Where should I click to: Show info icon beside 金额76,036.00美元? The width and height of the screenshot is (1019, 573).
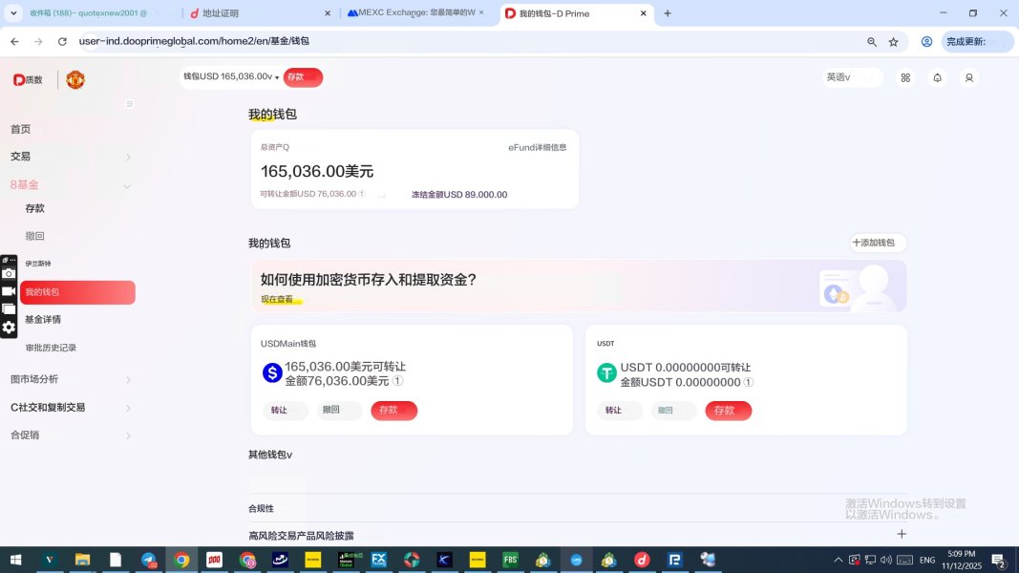(397, 381)
